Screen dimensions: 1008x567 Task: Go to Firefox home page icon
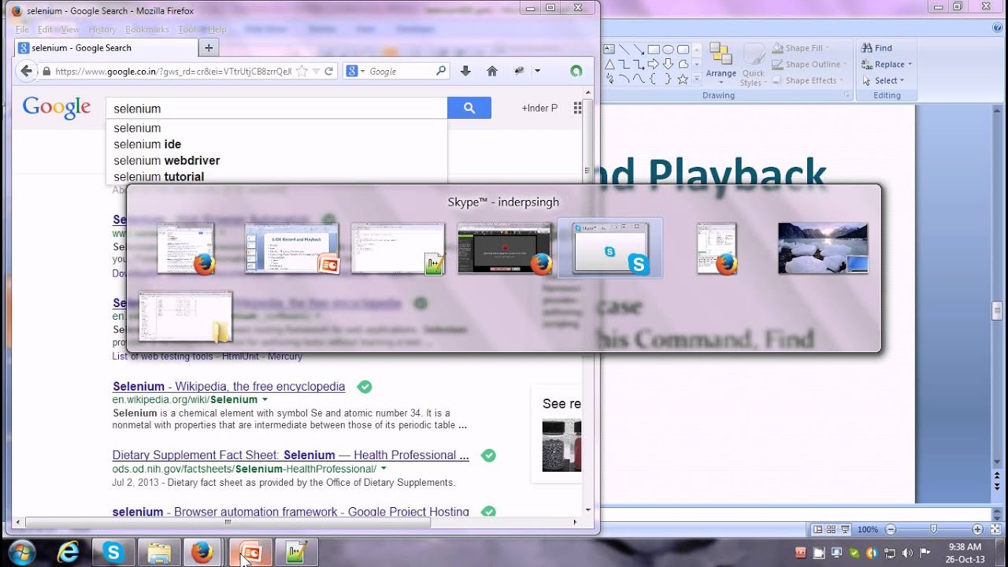(x=492, y=71)
